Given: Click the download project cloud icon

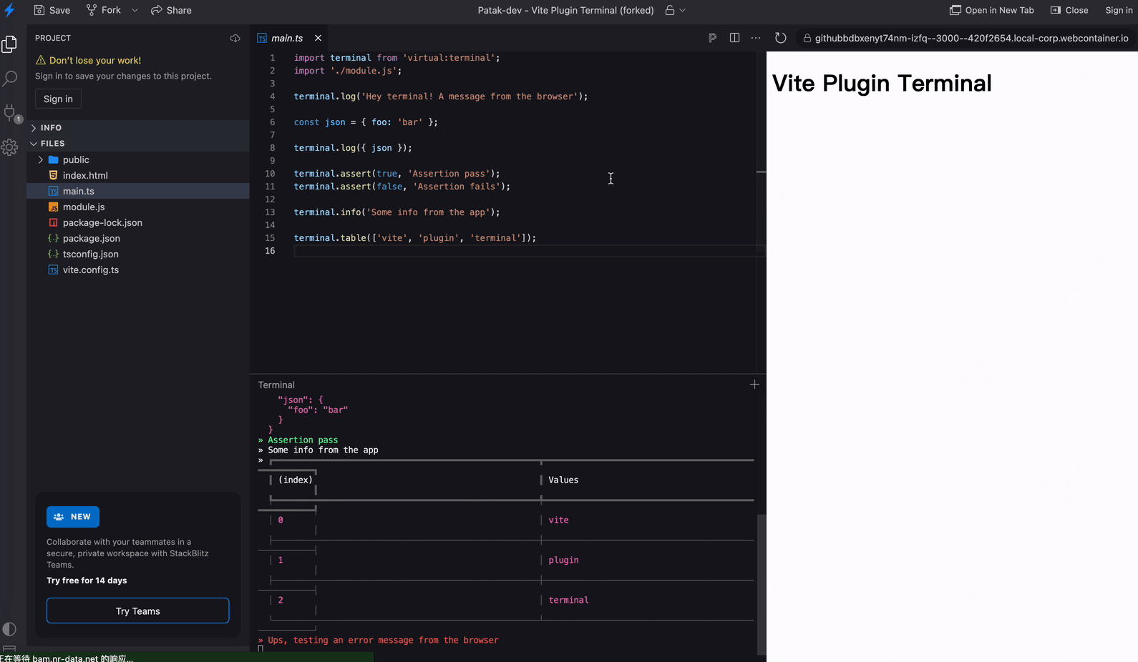Looking at the screenshot, I should (235, 39).
